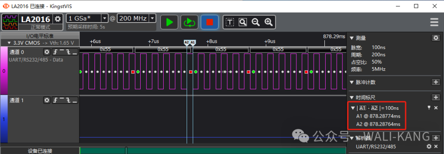Start repeated loop capture
The width and height of the screenshot is (444, 154).
pyautogui.click(x=190, y=22)
